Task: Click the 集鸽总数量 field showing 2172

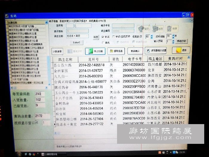Action: [42, 116]
